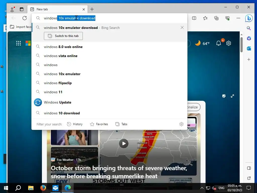The image size is (257, 193).
Task: Open the Edge profile icon
Action: (12, 9)
